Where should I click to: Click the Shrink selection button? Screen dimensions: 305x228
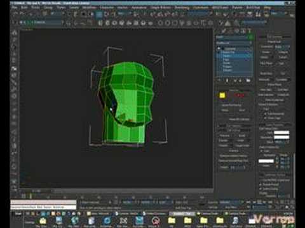pos(225,110)
